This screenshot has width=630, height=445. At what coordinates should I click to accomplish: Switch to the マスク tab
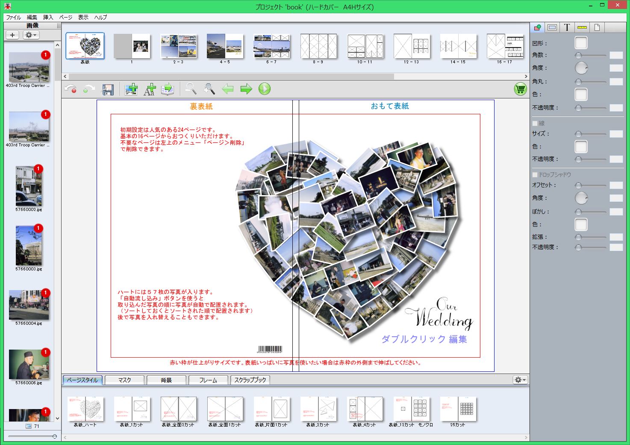coord(124,380)
